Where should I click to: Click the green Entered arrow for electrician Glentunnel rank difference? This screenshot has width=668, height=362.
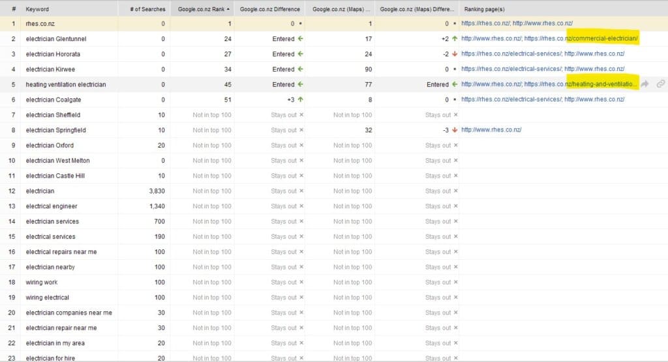300,38
